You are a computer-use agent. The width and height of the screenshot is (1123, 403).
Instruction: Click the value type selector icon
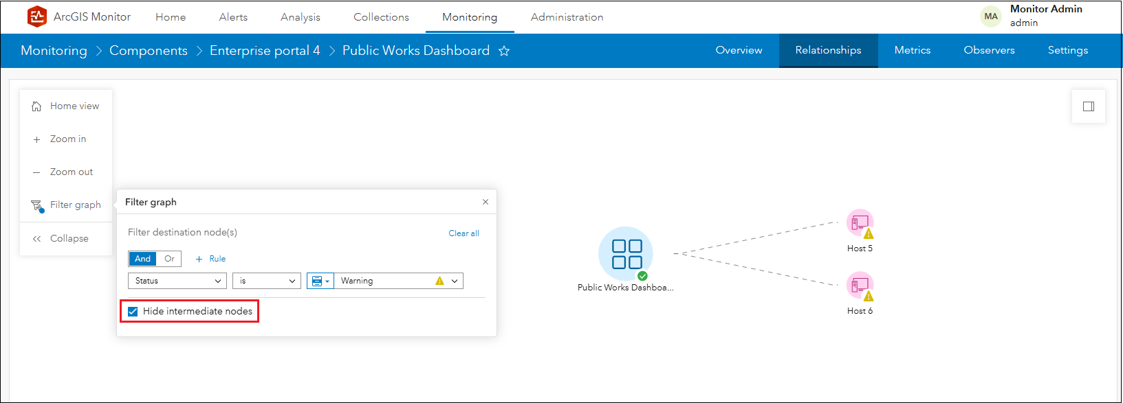point(320,281)
